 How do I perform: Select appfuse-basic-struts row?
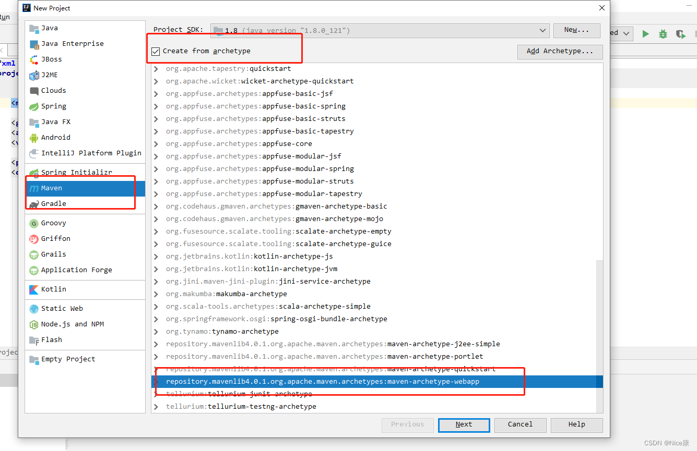click(374, 119)
